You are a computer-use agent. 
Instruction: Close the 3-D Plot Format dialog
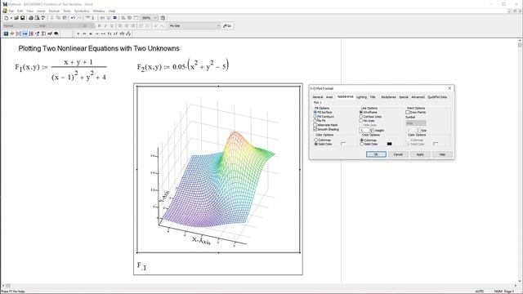pyautogui.click(x=449, y=88)
